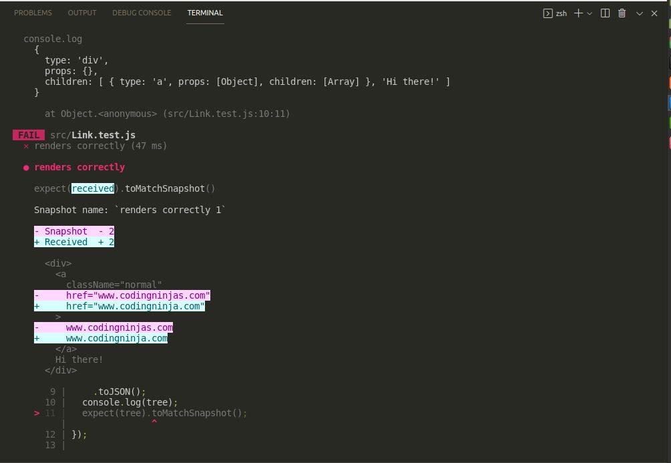
Task: Click the 'Hi there!' line in the diff
Action: [x=79, y=360]
